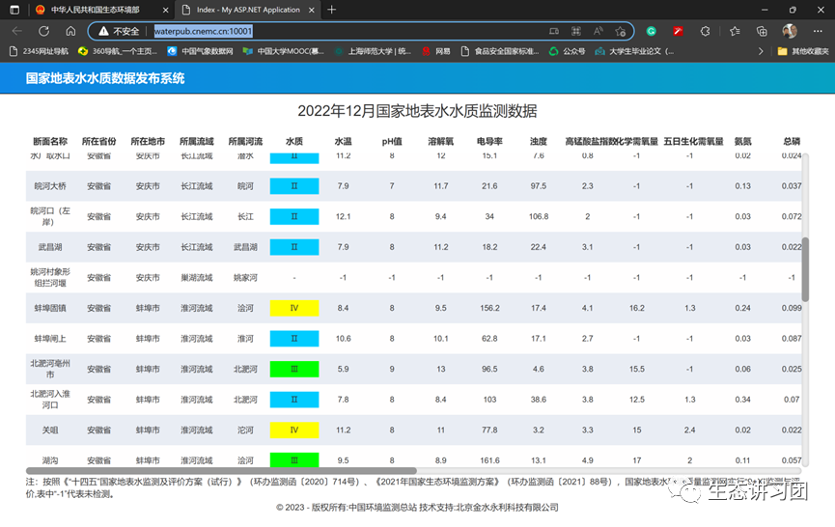Open the collections panel

762,32
